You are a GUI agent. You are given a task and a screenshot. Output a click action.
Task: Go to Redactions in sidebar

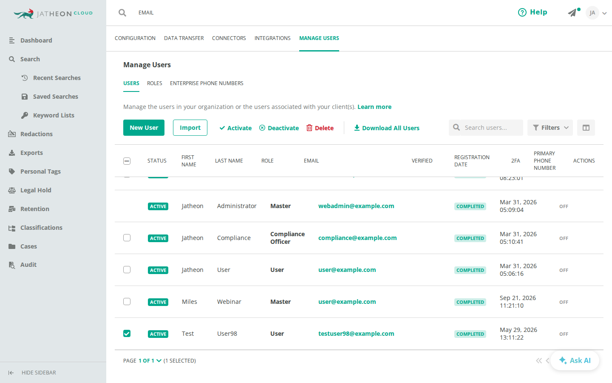[x=37, y=134]
